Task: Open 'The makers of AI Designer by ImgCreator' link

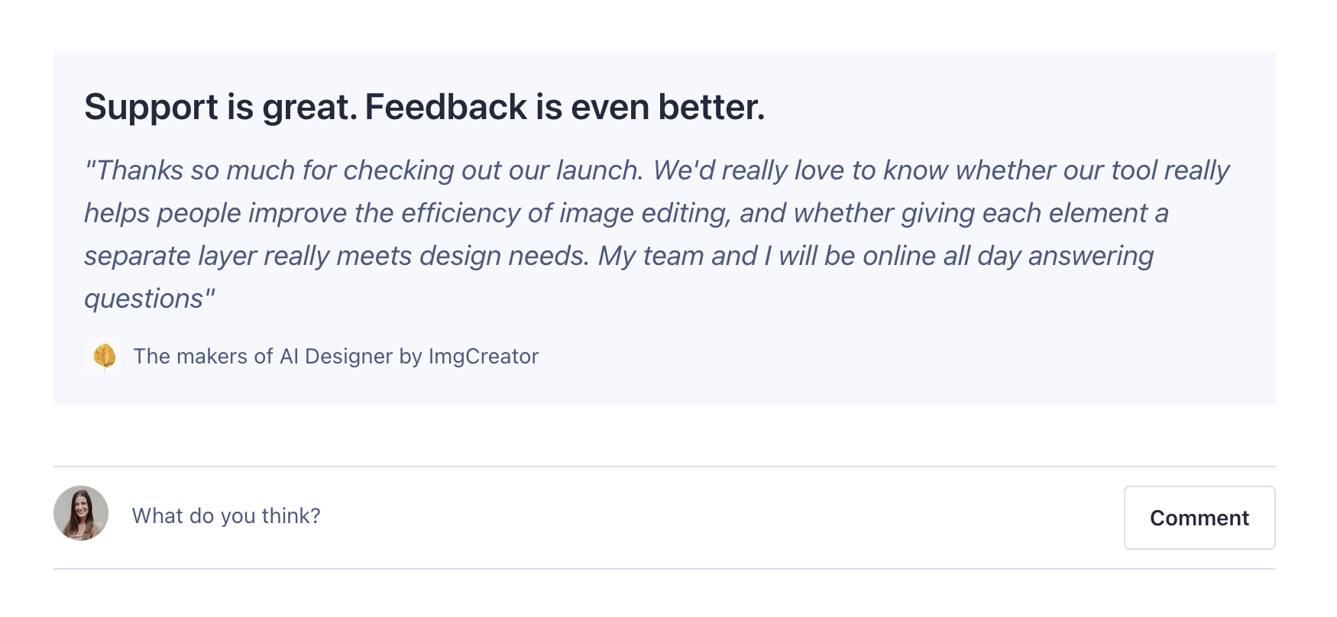Action: (x=335, y=356)
